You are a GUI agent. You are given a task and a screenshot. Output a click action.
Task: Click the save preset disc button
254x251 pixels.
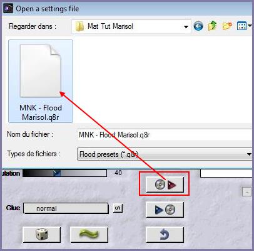[x=165, y=210]
